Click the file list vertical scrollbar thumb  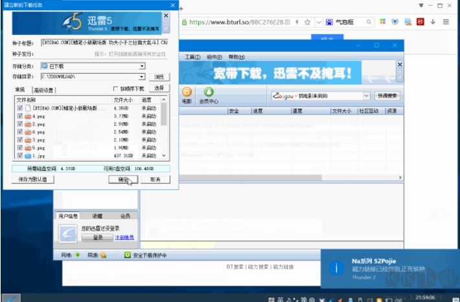(x=164, y=114)
